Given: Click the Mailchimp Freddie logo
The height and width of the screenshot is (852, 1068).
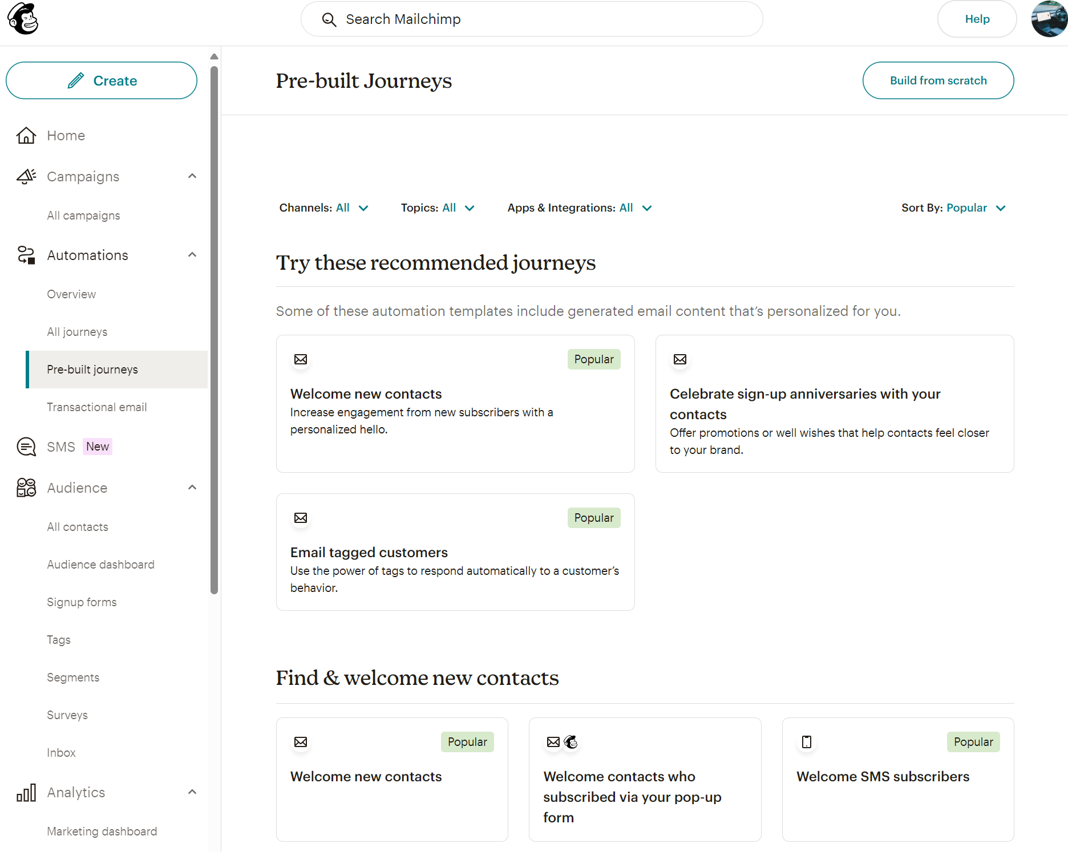Looking at the screenshot, I should pos(23,18).
